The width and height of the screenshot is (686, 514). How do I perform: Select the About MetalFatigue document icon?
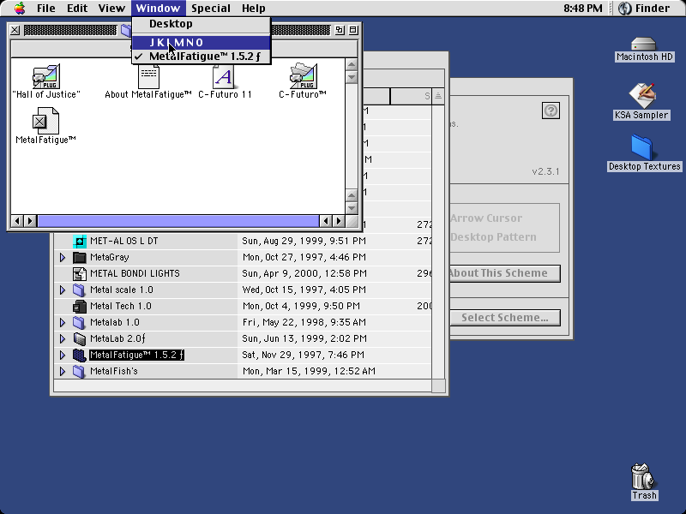pyautogui.click(x=148, y=77)
